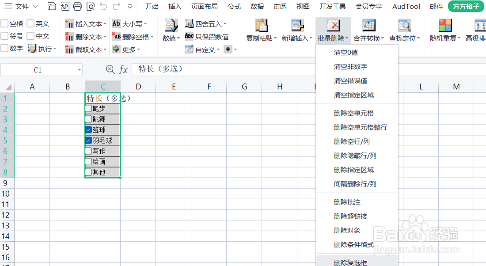Open the 方方格子 tab
486x266 pixels.
(x=466, y=7)
